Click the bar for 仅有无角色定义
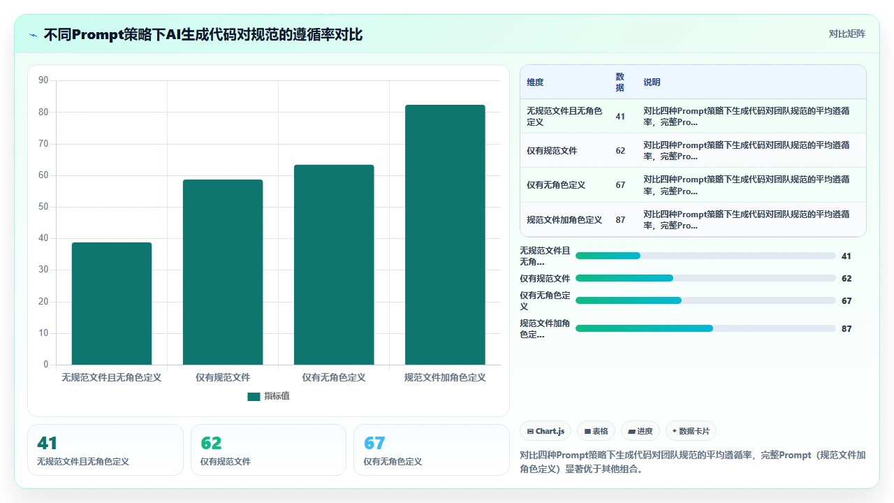 pyautogui.click(x=334, y=265)
